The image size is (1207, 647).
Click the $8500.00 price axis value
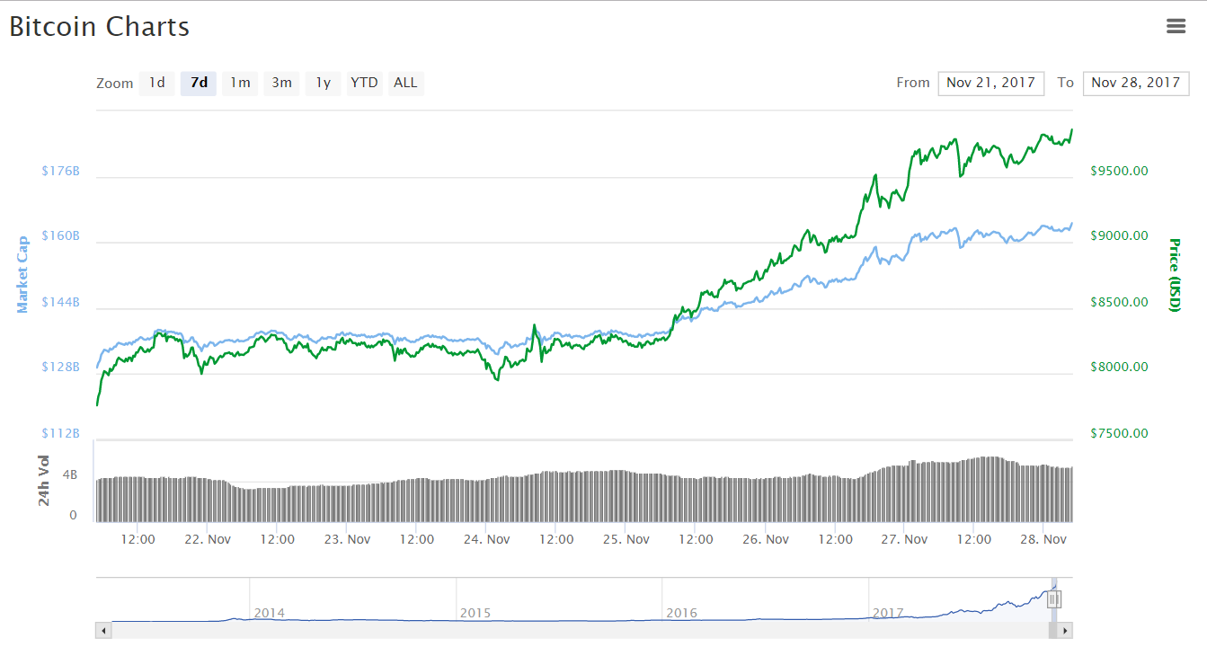(x=1119, y=302)
